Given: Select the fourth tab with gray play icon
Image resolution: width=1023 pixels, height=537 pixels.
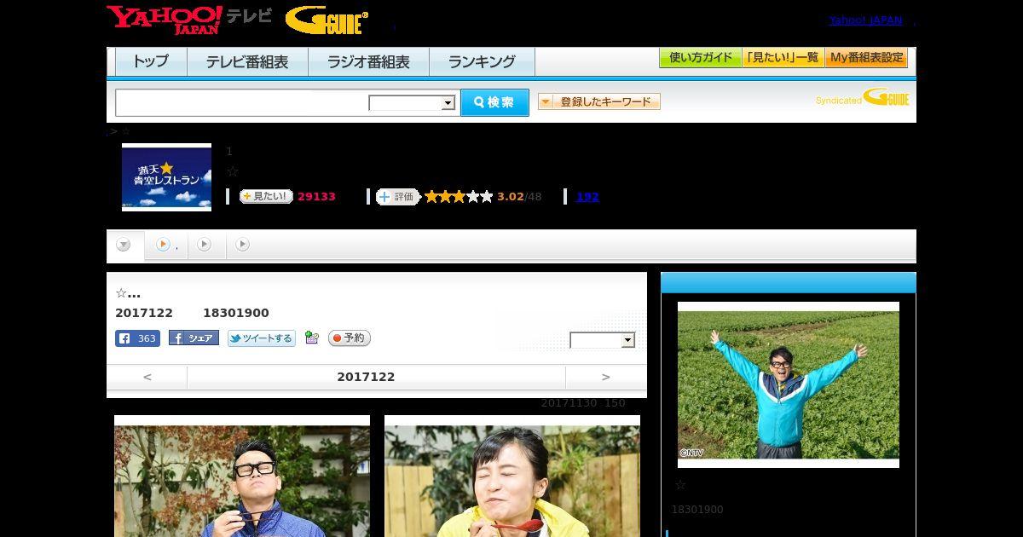Looking at the screenshot, I should (243, 245).
